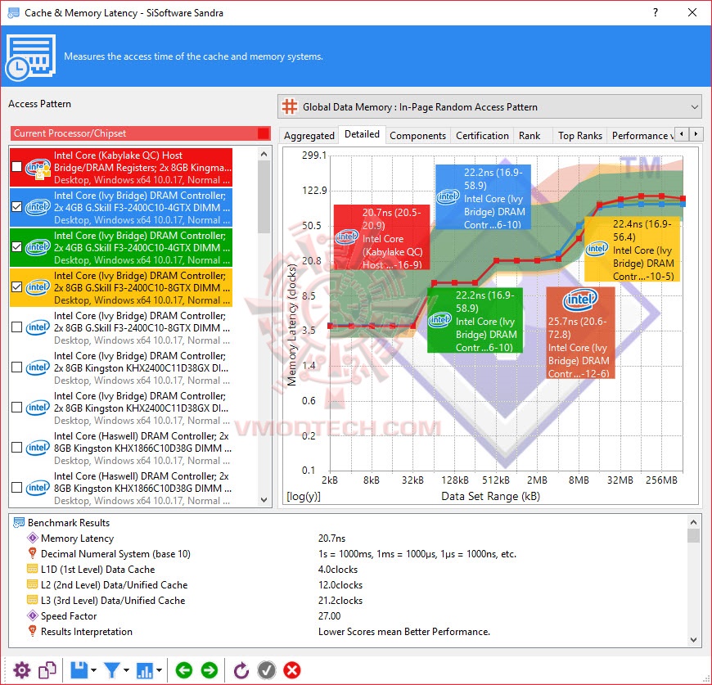This screenshot has width=712, height=685.
Task: Click the Memory Latency diamond icon
Action: pyautogui.click(x=32, y=538)
